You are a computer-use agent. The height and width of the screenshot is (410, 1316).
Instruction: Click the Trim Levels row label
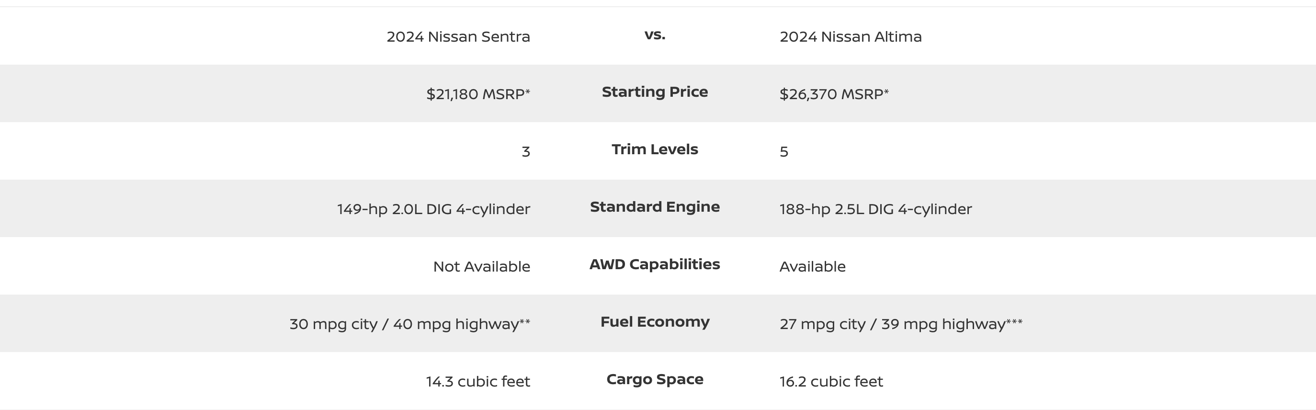click(x=655, y=149)
